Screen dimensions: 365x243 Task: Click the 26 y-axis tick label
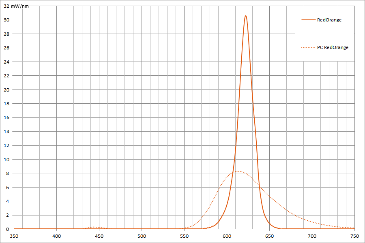click(7, 48)
